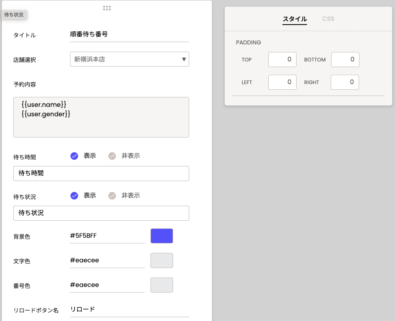The image size is (395, 321).
Task: Click the 待ち時間 label input field
Action: (x=101, y=174)
